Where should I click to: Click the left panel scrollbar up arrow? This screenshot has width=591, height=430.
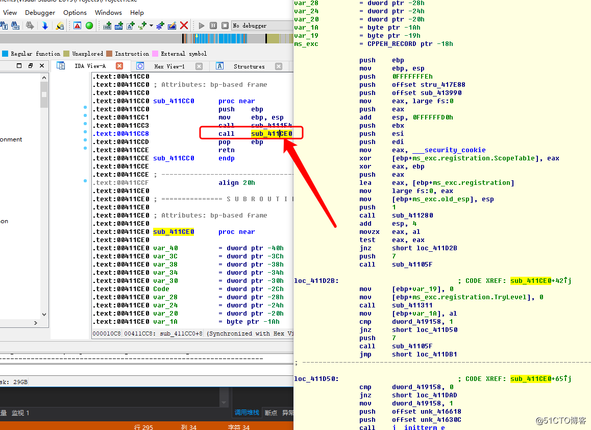(44, 77)
